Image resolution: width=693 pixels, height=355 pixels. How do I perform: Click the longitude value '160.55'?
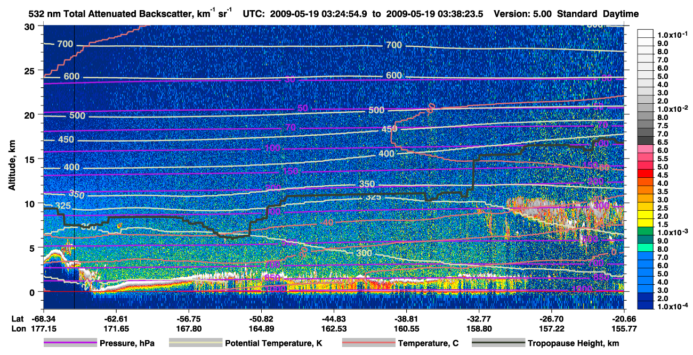(407, 328)
